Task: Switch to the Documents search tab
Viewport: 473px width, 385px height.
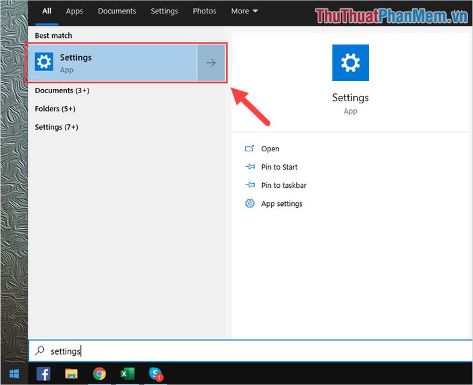Action: point(117,11)
